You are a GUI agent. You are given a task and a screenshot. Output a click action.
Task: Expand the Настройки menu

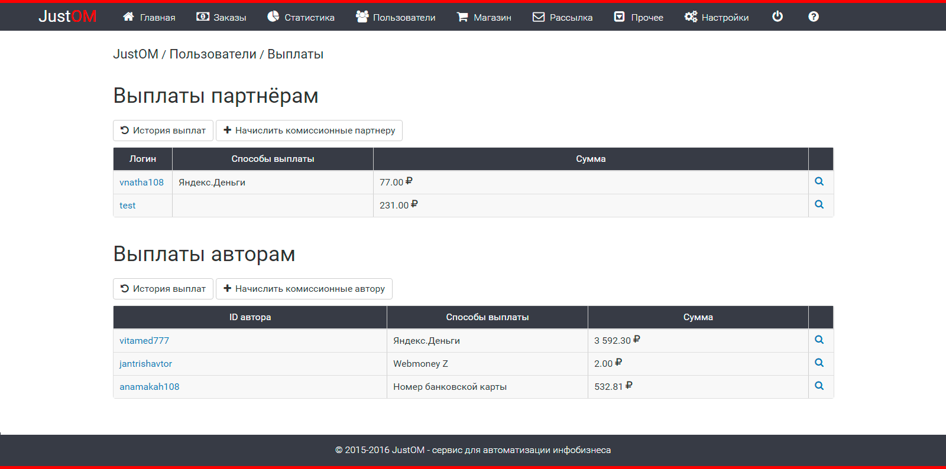(x=717, y=17)
